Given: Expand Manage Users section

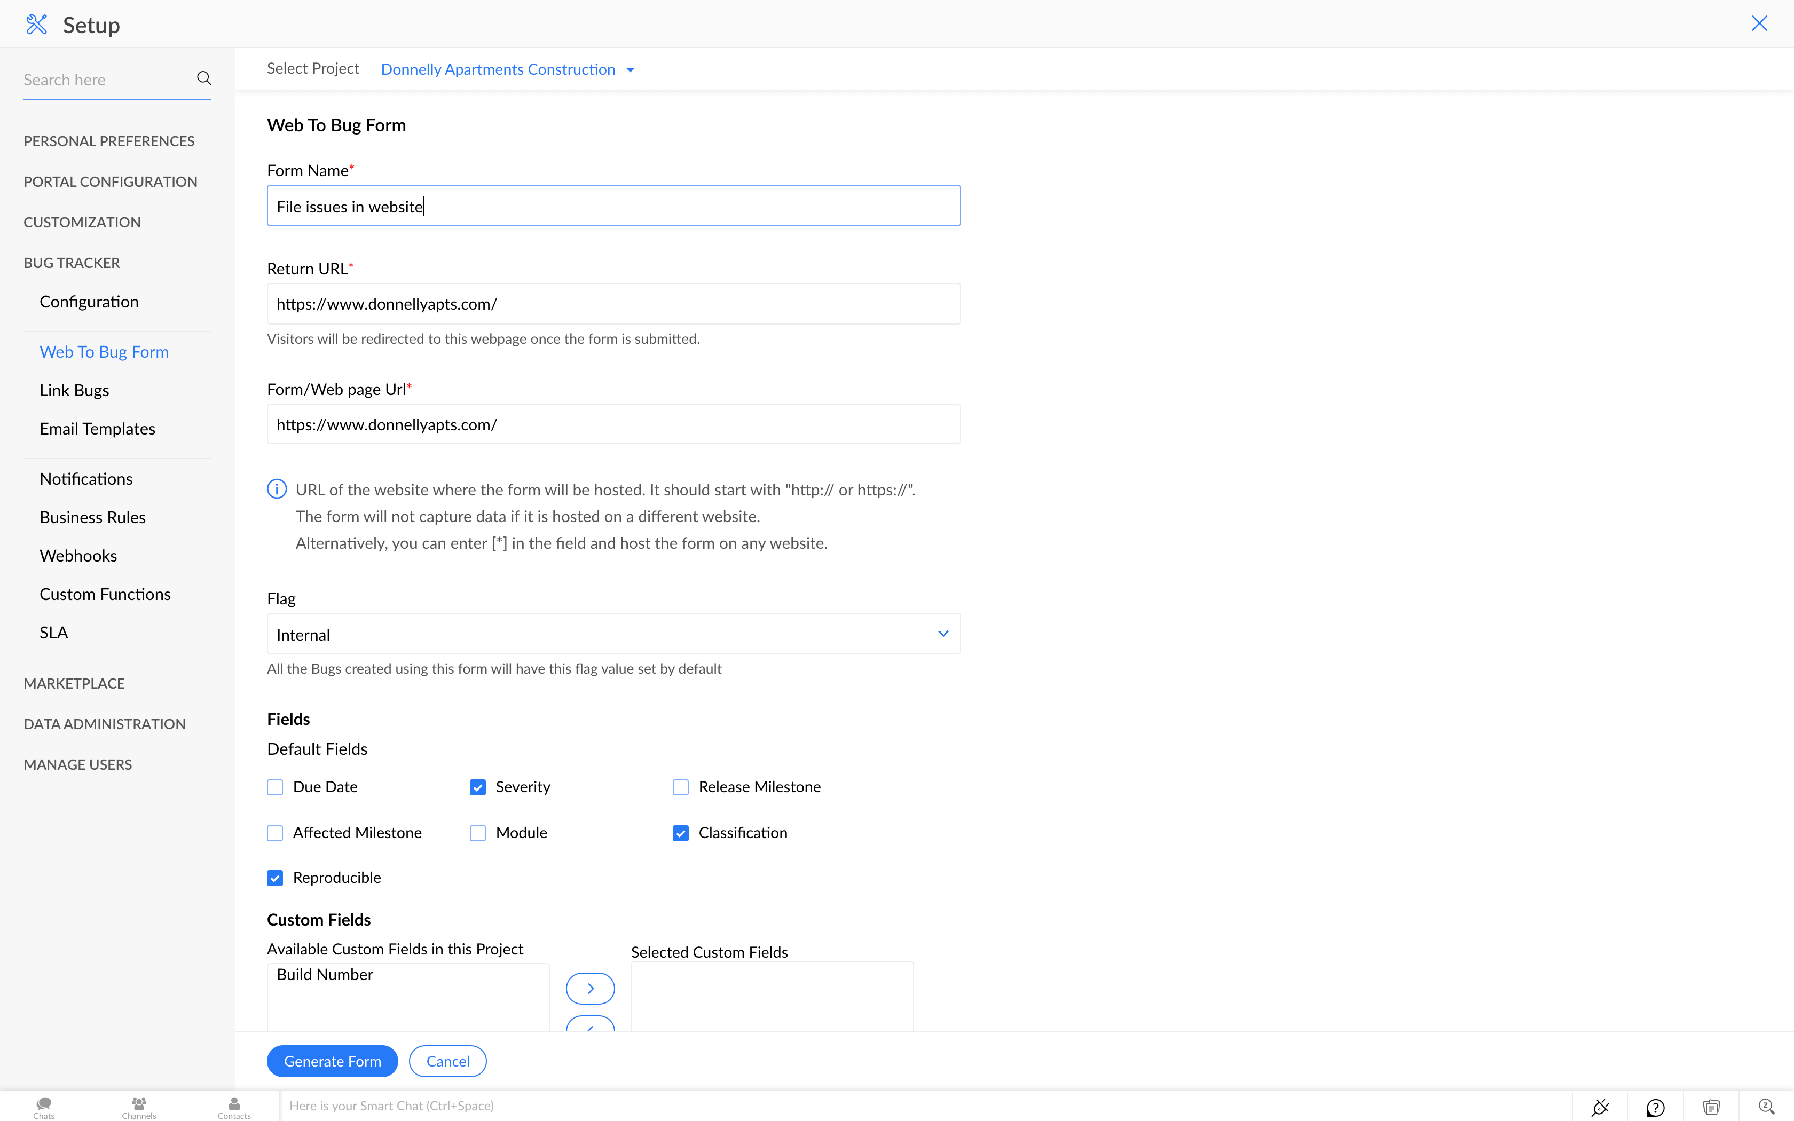Looking at the screenshot, I should [78, 765].
